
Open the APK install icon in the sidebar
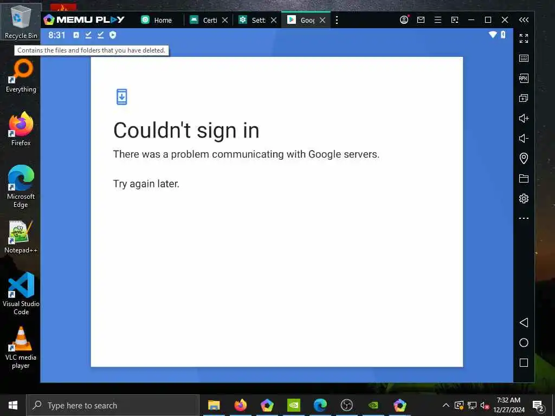pos(524,78)
